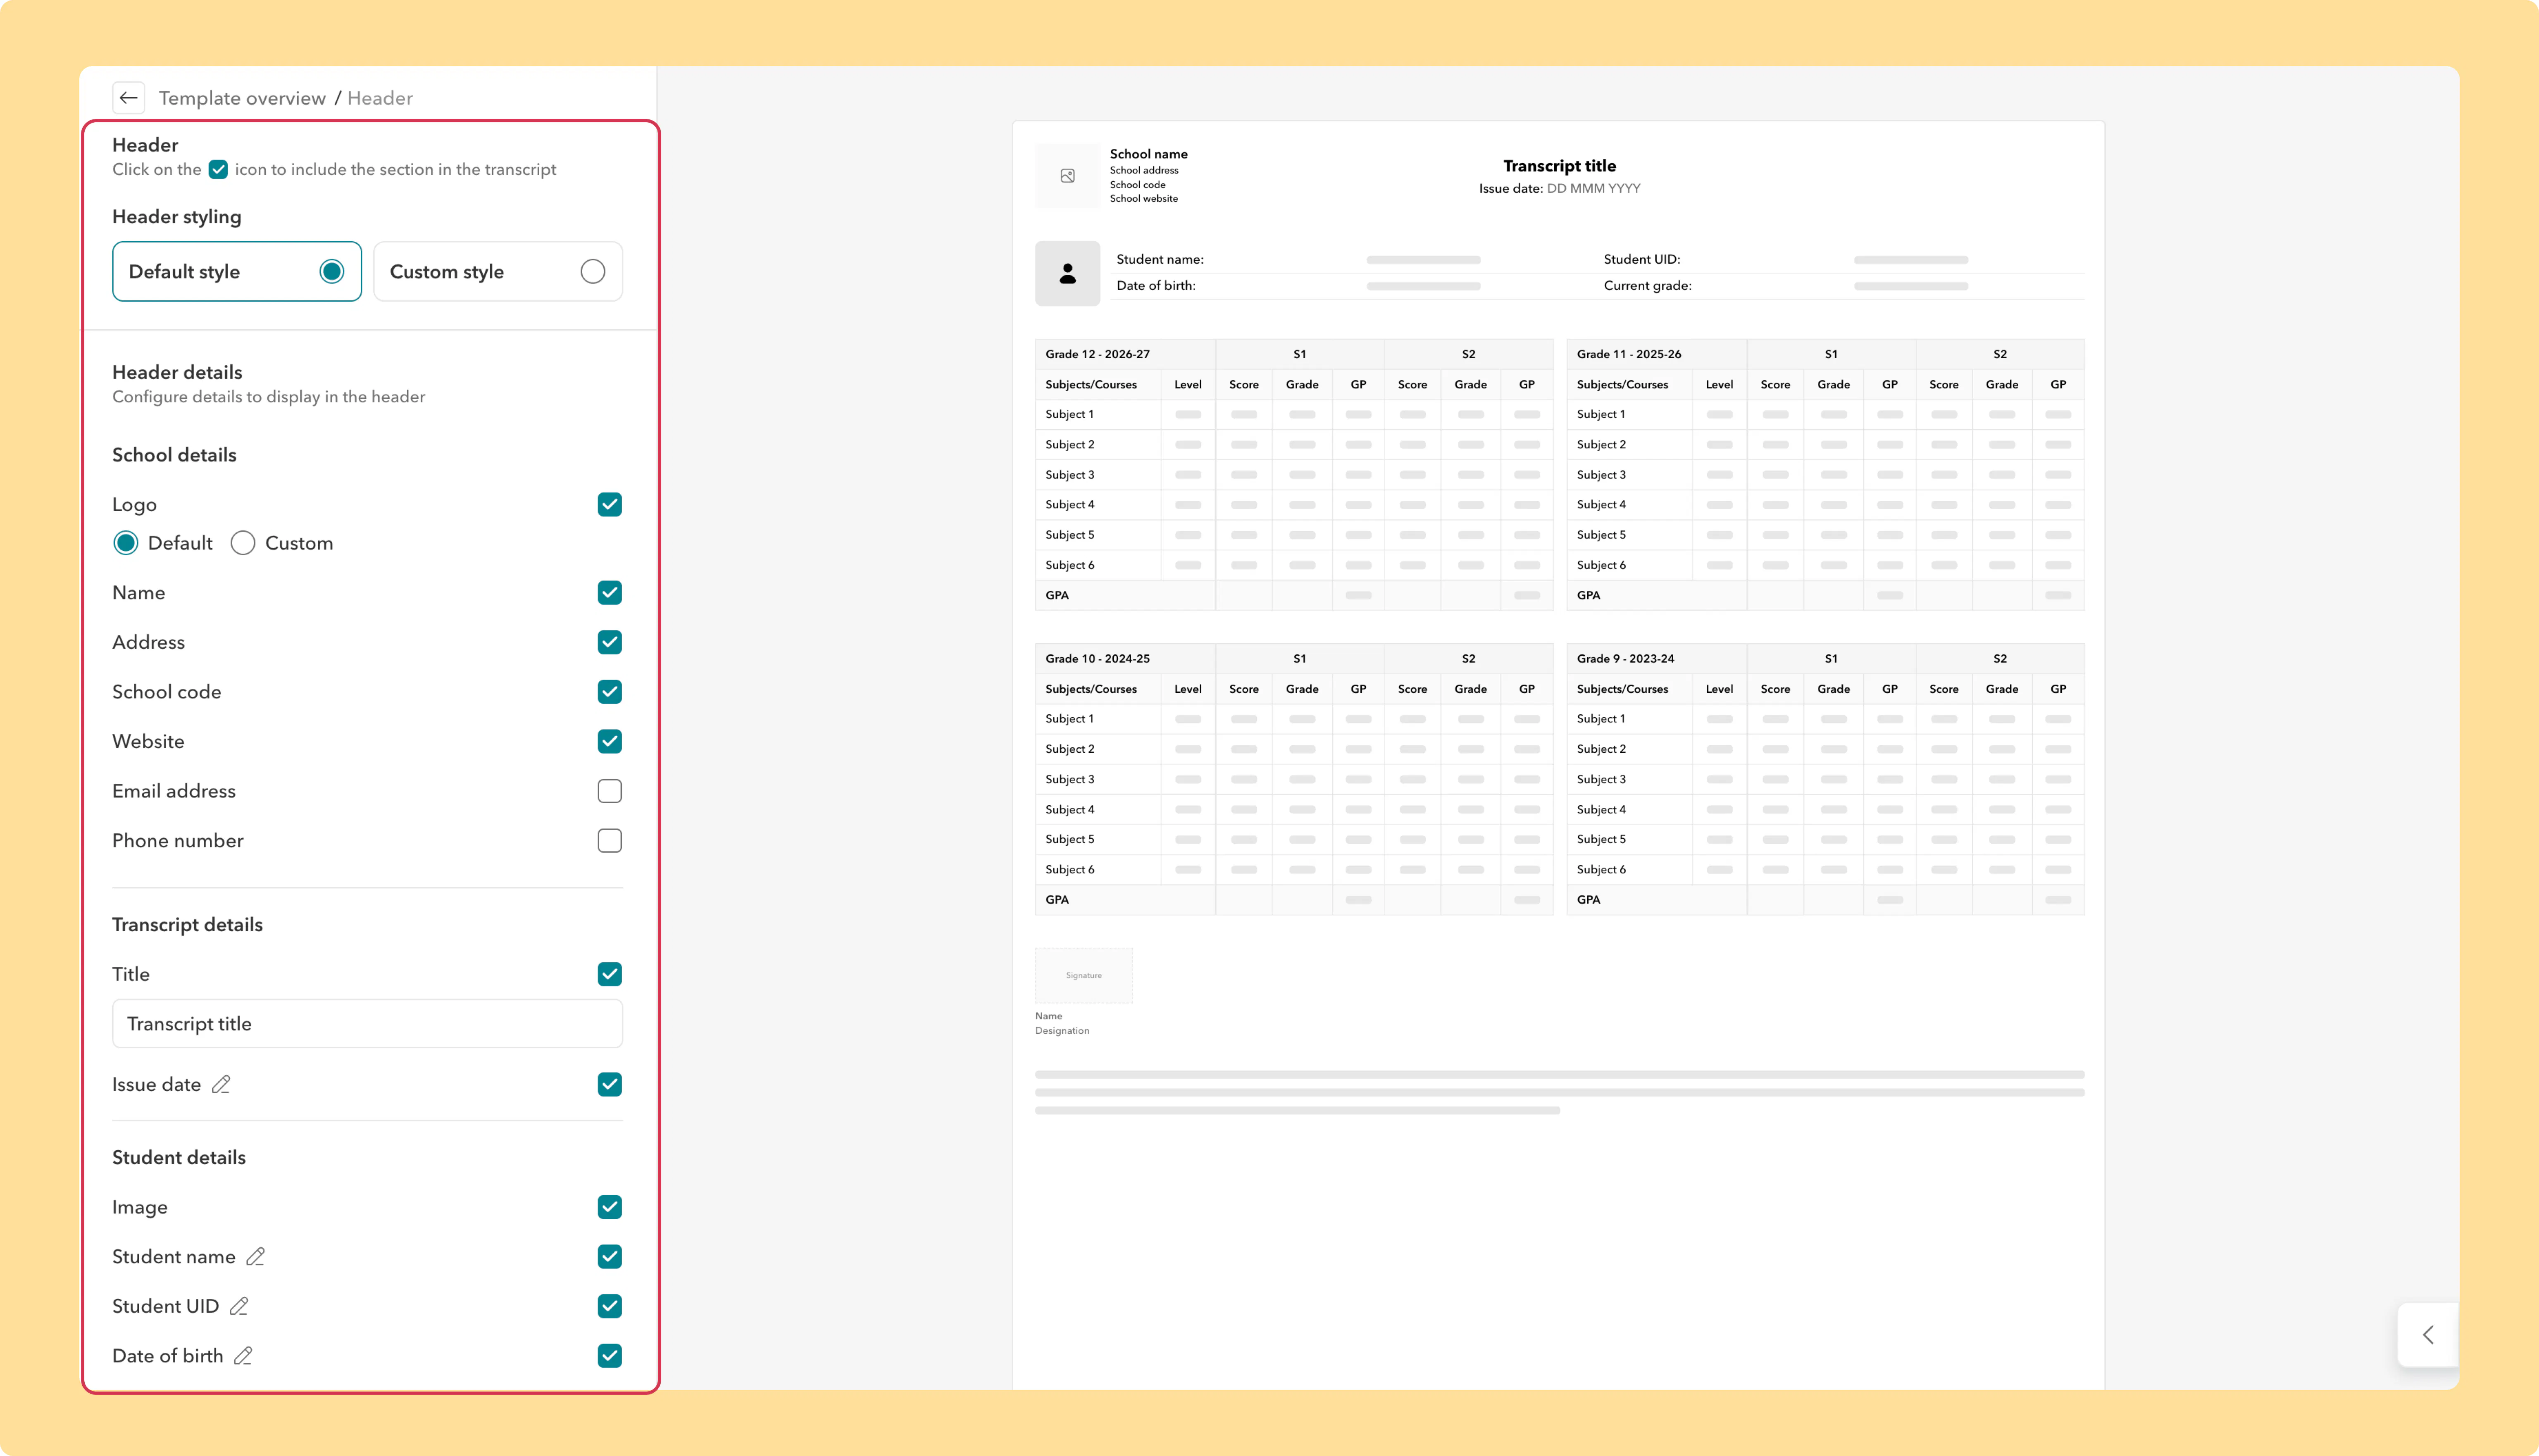2539x1456 pixels.
Task: Click the Grade 10 - 2024-25 table header
Action: (x=1098, y=659)
